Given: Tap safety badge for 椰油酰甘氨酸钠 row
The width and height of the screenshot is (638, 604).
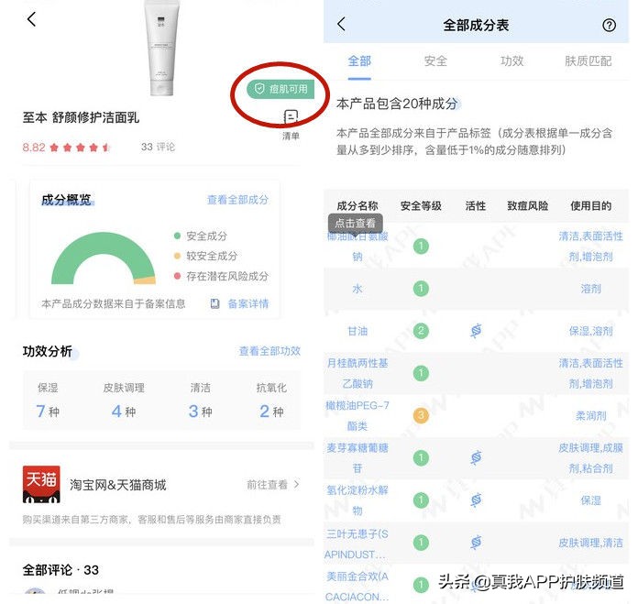Looking at the screenshot, I should coord(421,246).
